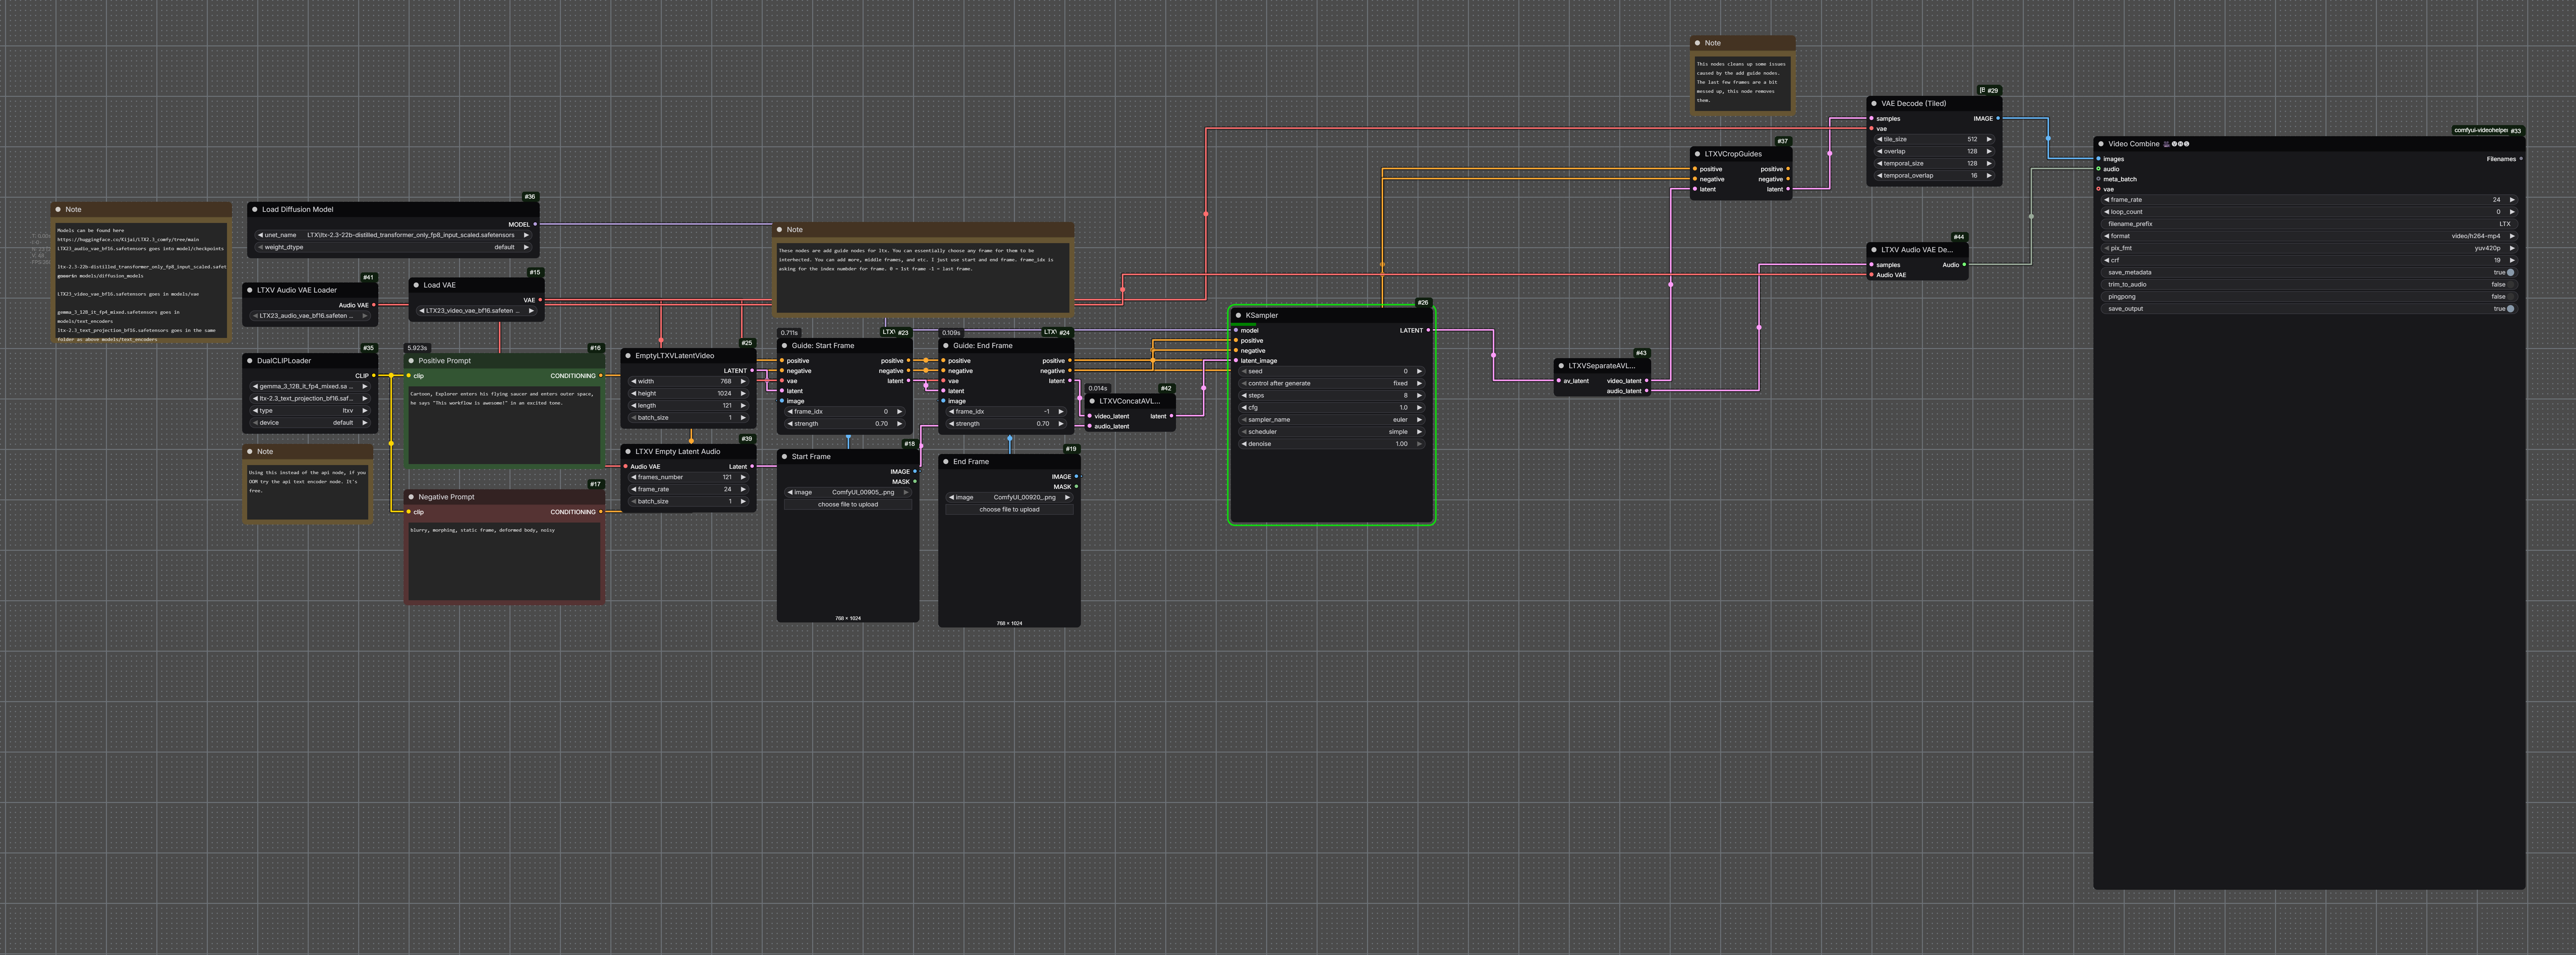Collapse the Video Combine node via title dot

(x=2101, y=144)
